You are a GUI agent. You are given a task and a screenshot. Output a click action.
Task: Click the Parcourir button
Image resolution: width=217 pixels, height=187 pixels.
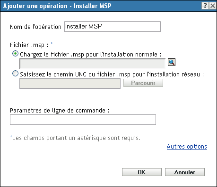pos(143,83)
